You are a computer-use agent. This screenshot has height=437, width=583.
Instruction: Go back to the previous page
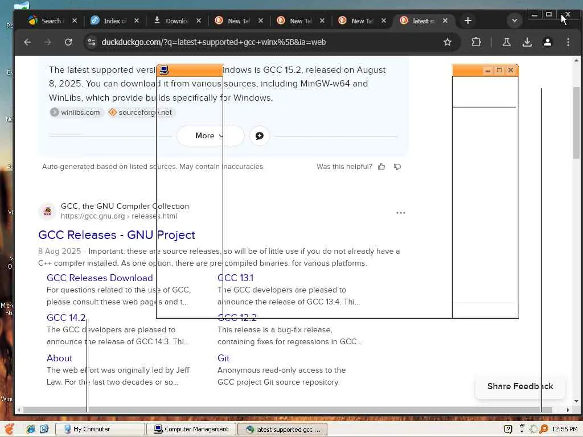pyautogui.click(x=27, y=42)
